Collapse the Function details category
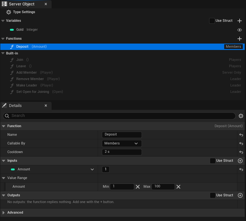Viewport: 246px width, 221px height. (4, 126)
